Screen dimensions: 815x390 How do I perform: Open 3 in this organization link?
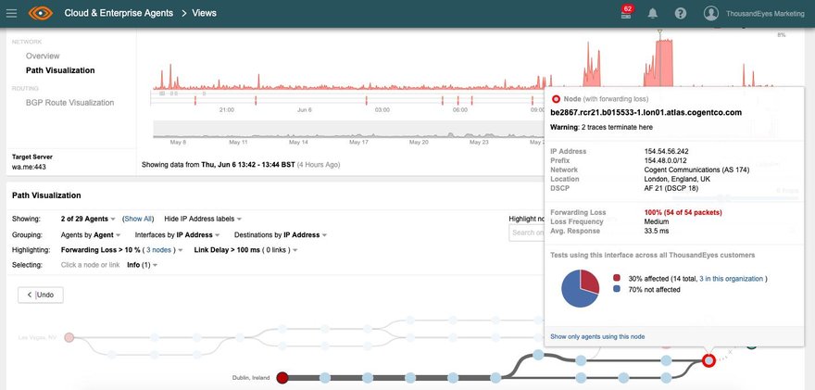(x=732, y=279)
